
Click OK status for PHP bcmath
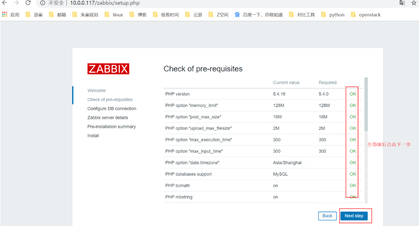click(353, 185)
